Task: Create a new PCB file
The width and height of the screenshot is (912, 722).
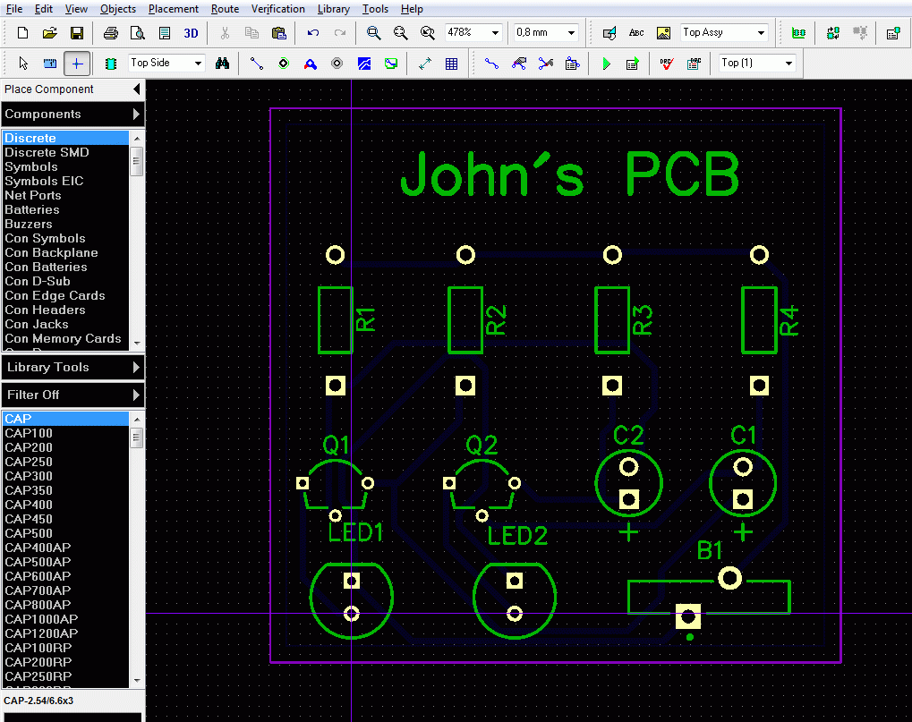Action: coord(22,33)
